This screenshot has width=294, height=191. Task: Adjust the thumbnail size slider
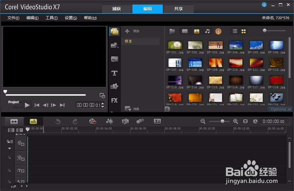[x=265, y=31]
